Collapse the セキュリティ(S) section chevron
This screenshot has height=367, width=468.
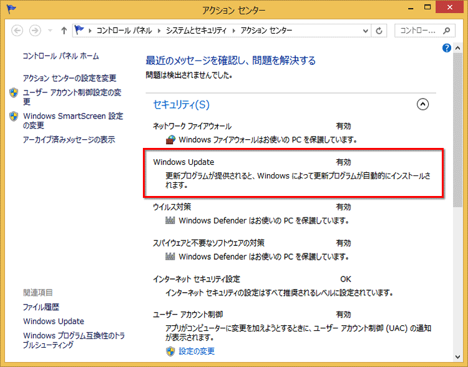pos(422,104)
